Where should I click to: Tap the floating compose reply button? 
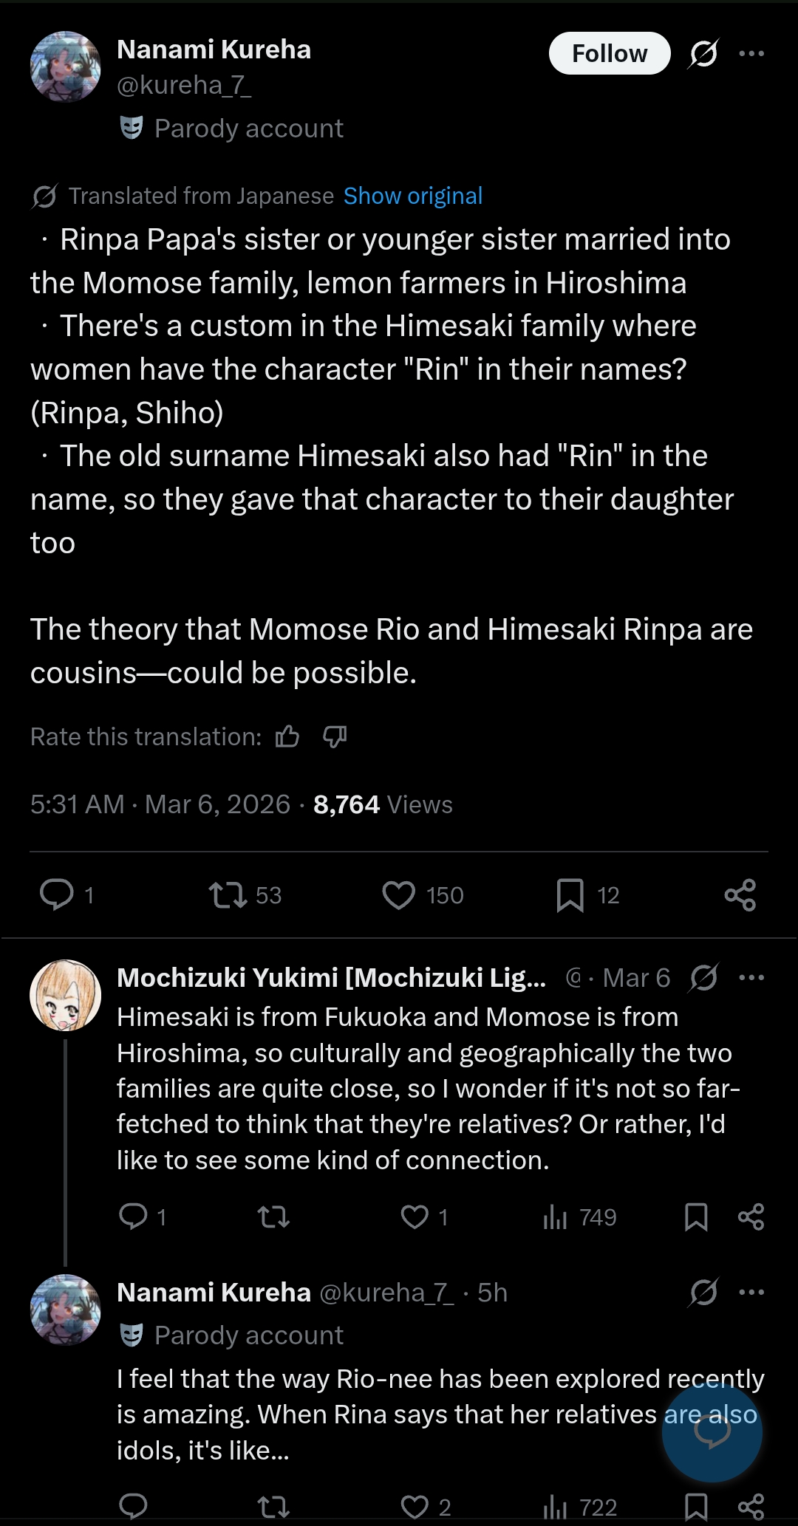pos(712,1432)
